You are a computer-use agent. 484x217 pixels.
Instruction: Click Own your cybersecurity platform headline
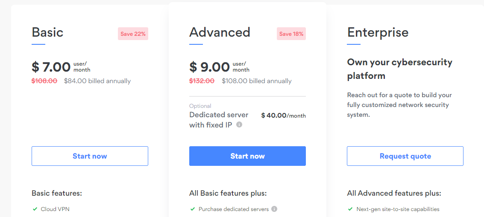(x=399, y=69)
